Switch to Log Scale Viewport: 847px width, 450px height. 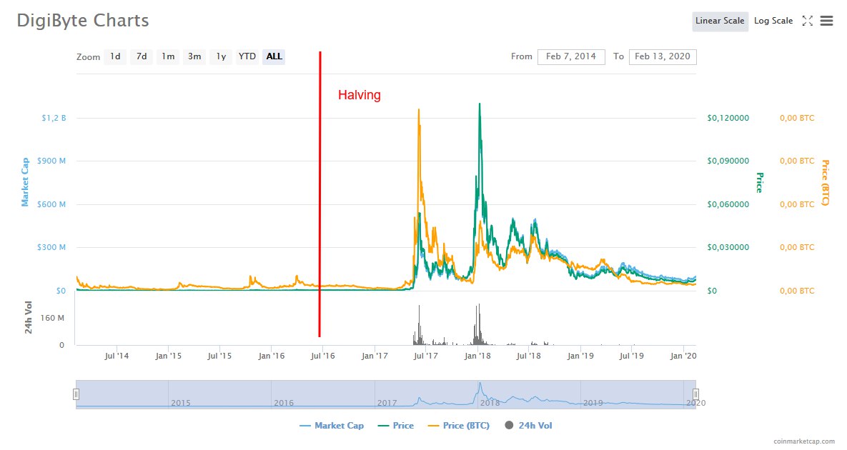(773, 21)
